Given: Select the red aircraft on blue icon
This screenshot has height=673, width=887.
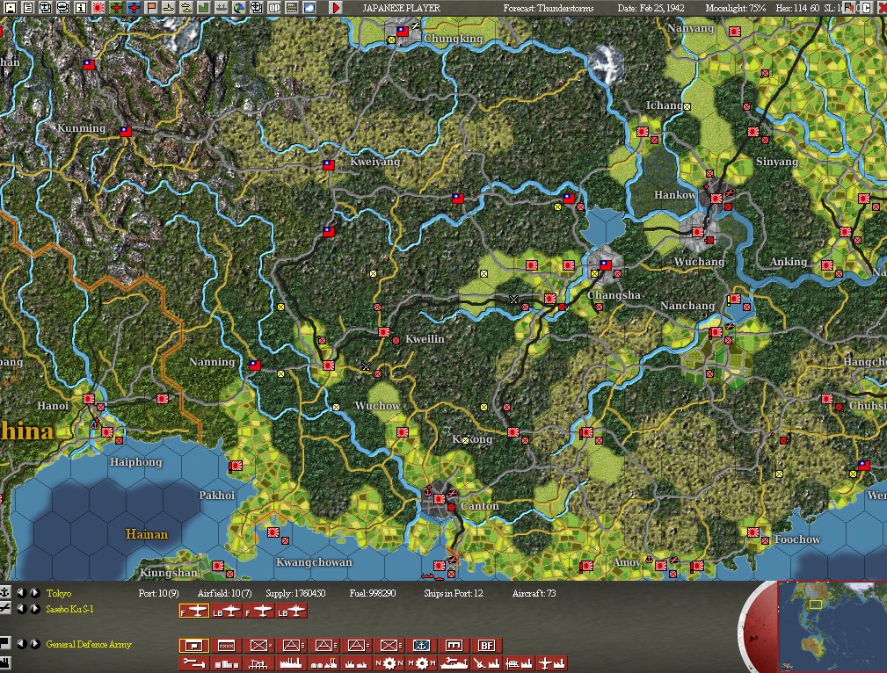Looking at the screenshot, I should click(x=134, y=7).
